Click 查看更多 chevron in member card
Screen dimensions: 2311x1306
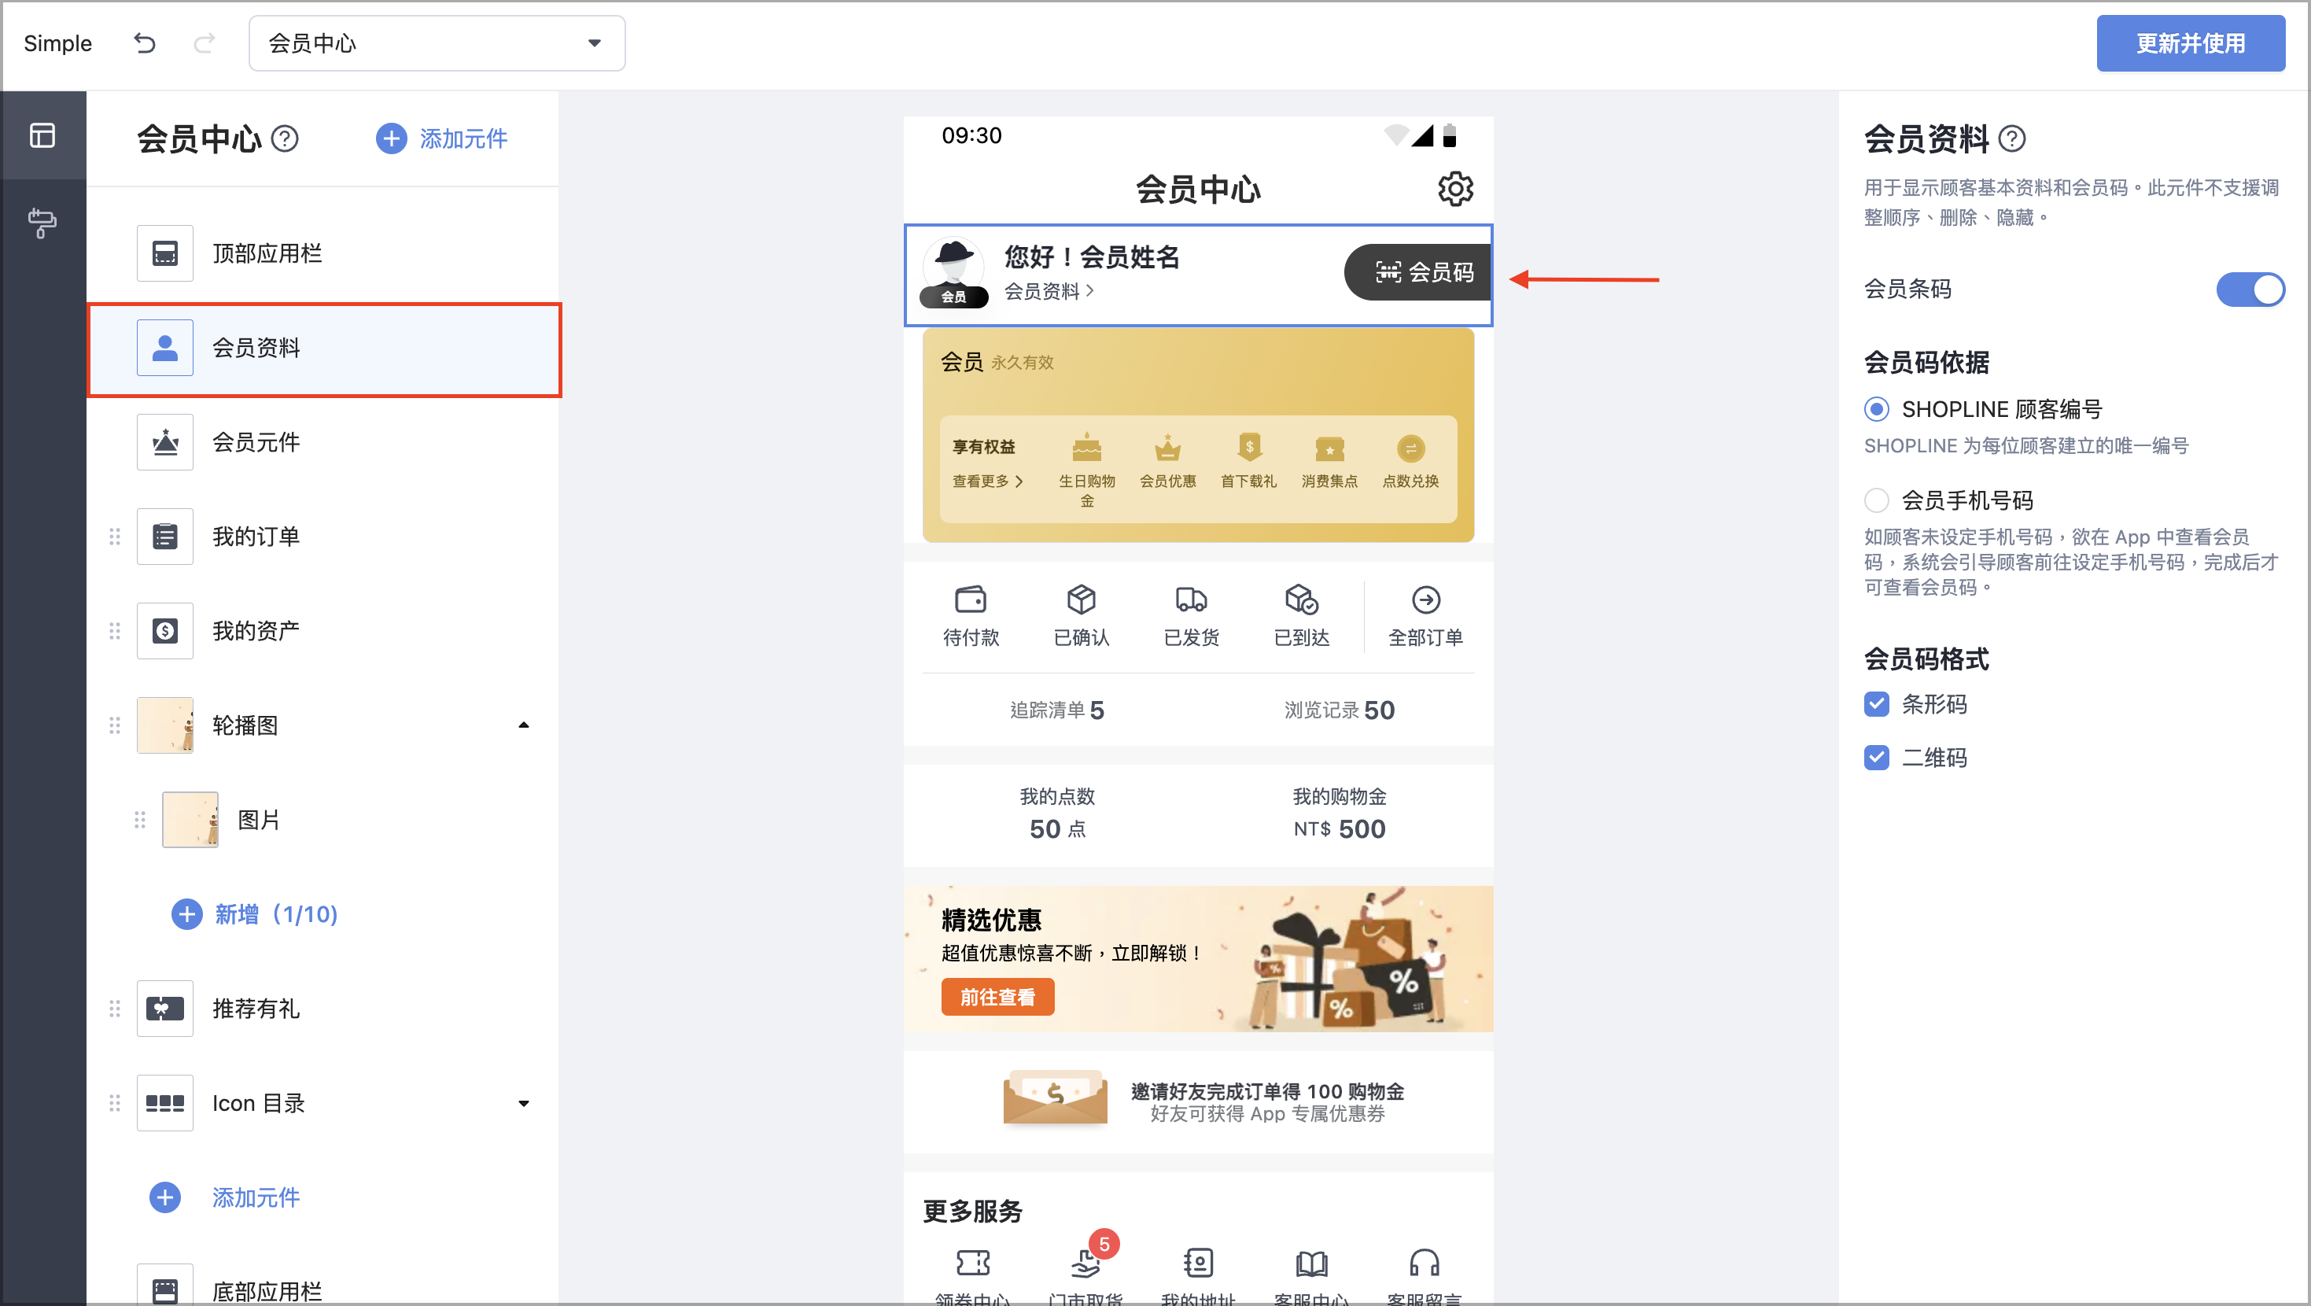coord(987,481)
